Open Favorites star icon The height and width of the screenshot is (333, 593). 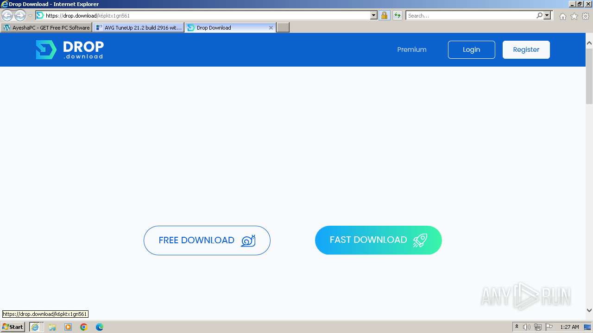[574, 16]
